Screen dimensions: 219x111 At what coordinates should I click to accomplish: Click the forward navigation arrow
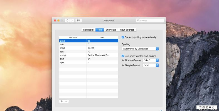point(72,21)
